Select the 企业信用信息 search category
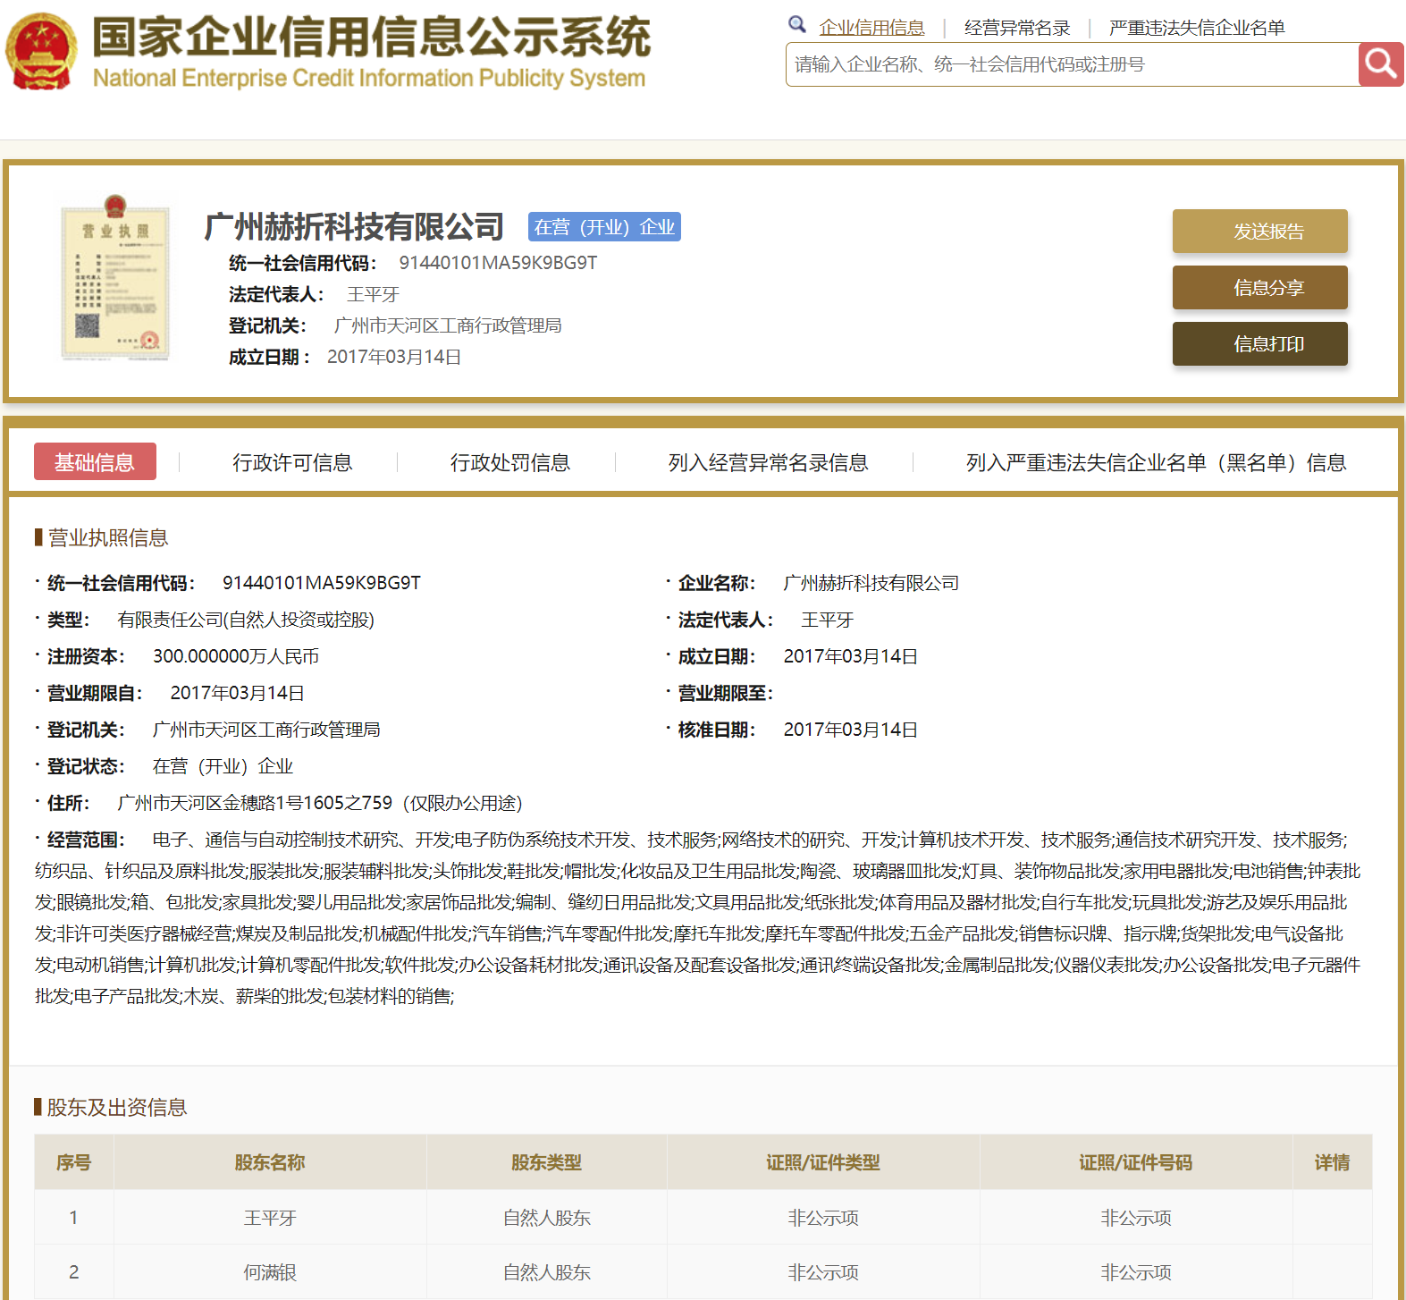The width and height of the screenshot is (1406, 1300). click(871, 28)
